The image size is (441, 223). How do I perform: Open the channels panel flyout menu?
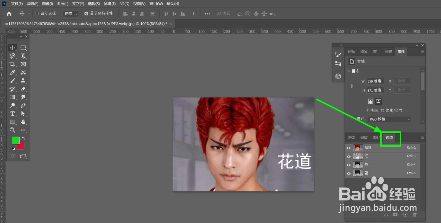[422, 138]
